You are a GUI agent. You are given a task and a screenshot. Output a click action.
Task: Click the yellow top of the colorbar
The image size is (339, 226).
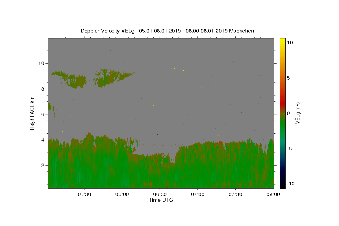pyautogui.click(x=282, y=41)
